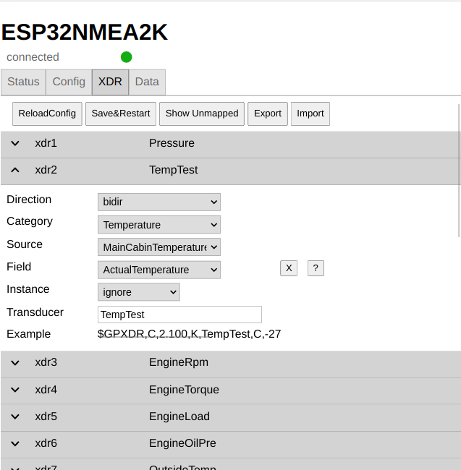461x470 pixels.
Task: Open the Category dropdown set to Temperature
Action: 158,225
